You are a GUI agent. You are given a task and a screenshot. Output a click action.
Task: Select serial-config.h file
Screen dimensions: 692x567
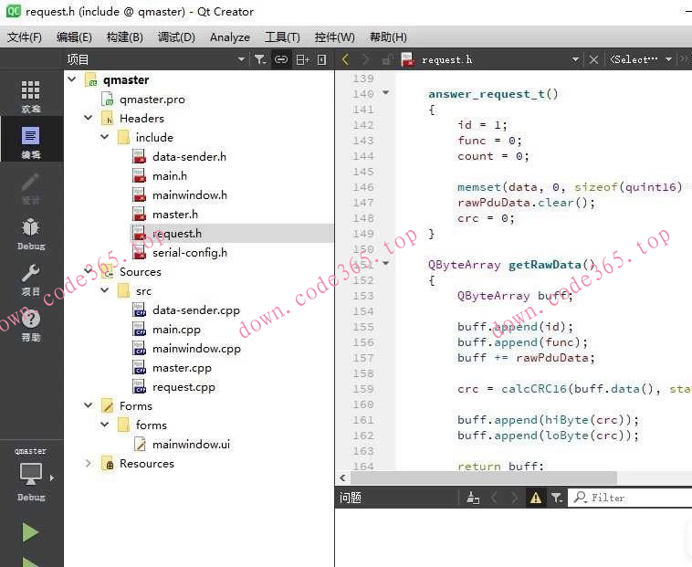(x=190, y=253)
